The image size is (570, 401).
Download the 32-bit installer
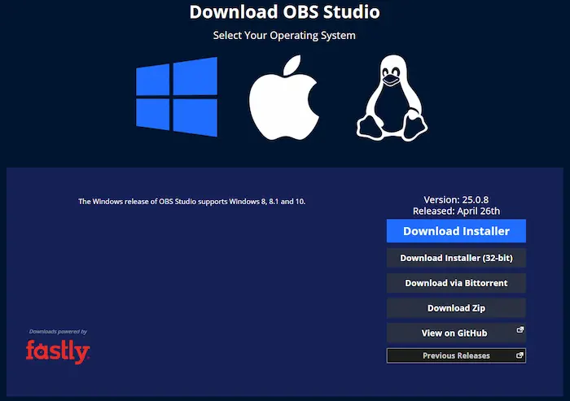click(x=456, y=258)
